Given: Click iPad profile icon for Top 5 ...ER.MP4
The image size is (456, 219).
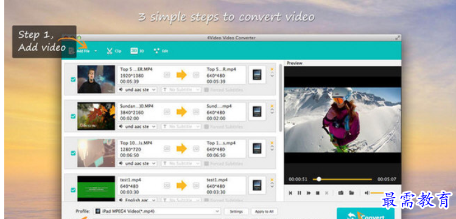Looking at the screenshot, I should click(x=257, y=75).
